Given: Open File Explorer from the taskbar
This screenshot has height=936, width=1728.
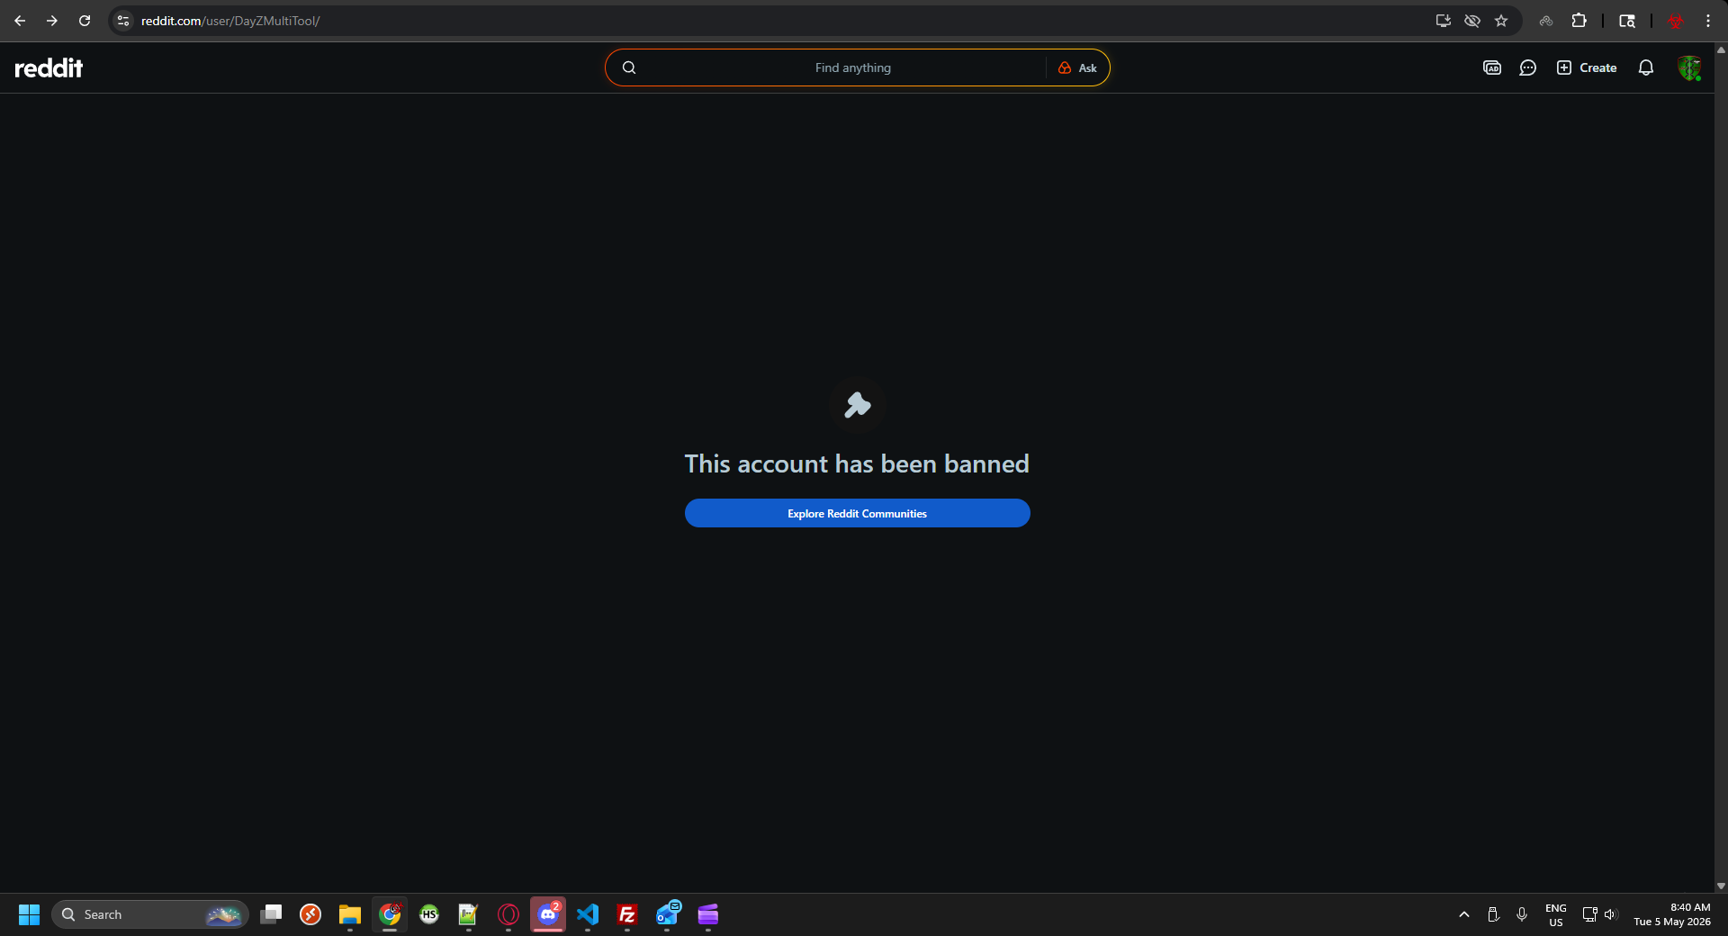Looking at the screenshot, I should (x=350, y=914).
